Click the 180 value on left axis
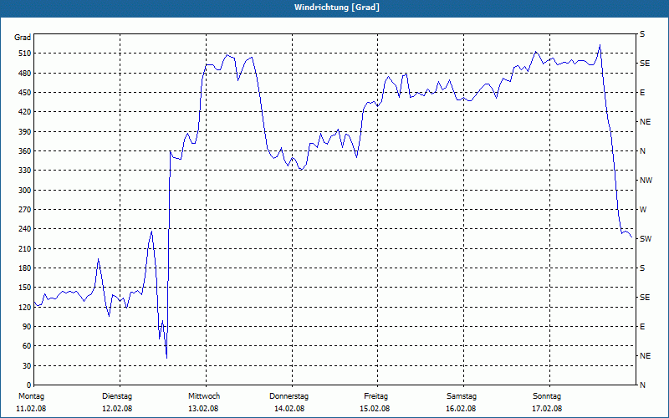Image resolution: width=669 pixels, height=418 pixels. (x=24, y=268)
